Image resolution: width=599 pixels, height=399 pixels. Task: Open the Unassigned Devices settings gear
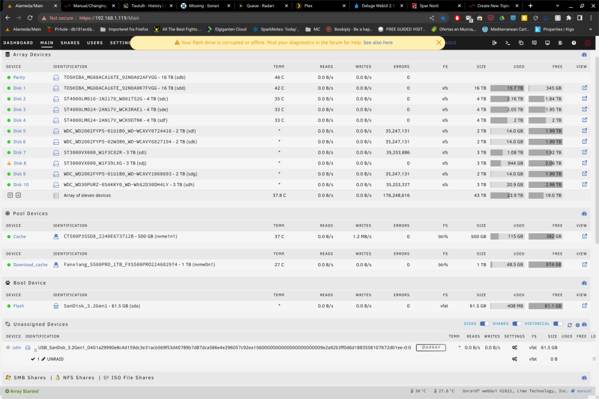[577, 325]
